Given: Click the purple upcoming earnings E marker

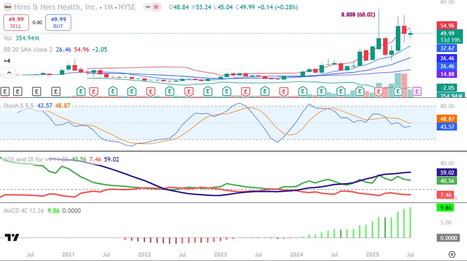Looking at the screenshot, I should point(417,92).
